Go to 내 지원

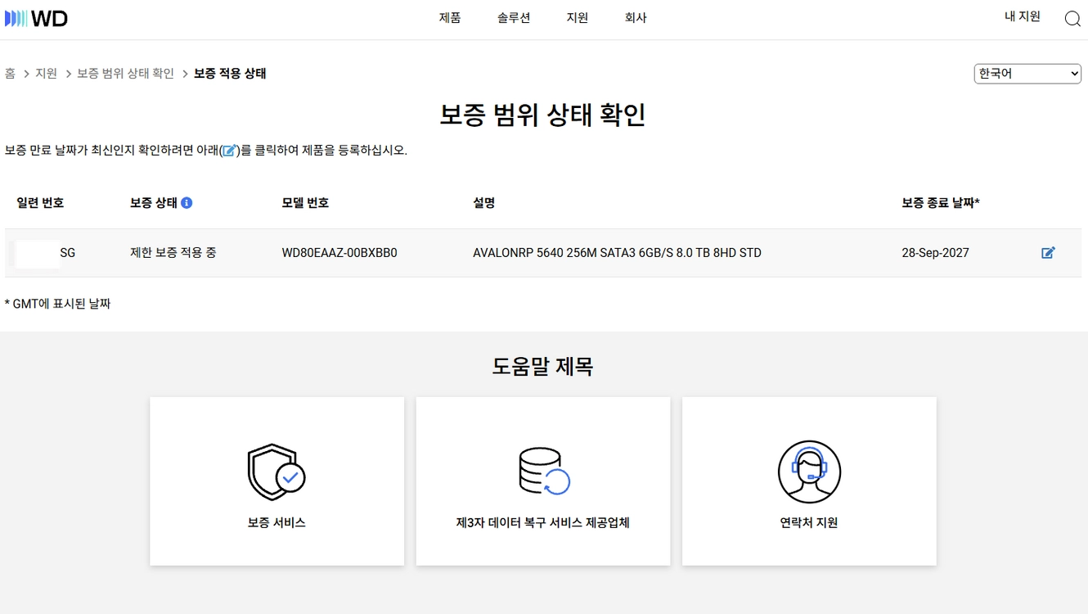(x=1023, y=16)
